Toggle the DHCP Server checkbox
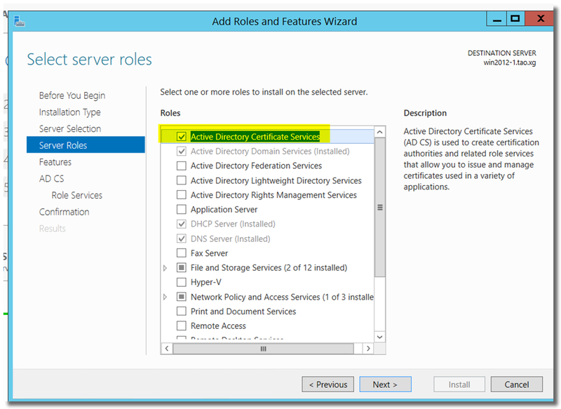The width and height of the screenshot is (561, 409). (x=182, y=224)
